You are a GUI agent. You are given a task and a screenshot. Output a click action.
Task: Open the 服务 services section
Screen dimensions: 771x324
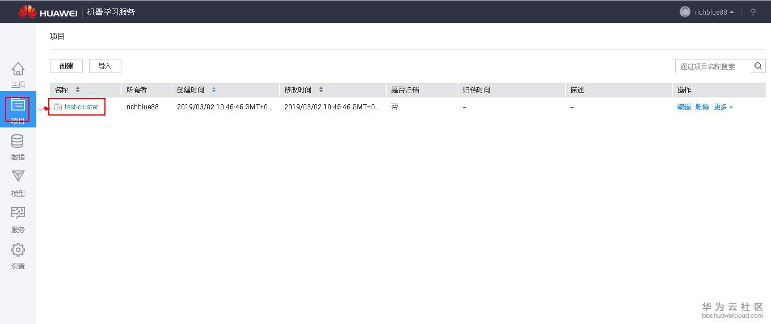pyautogui.click(x=18, y=220)
